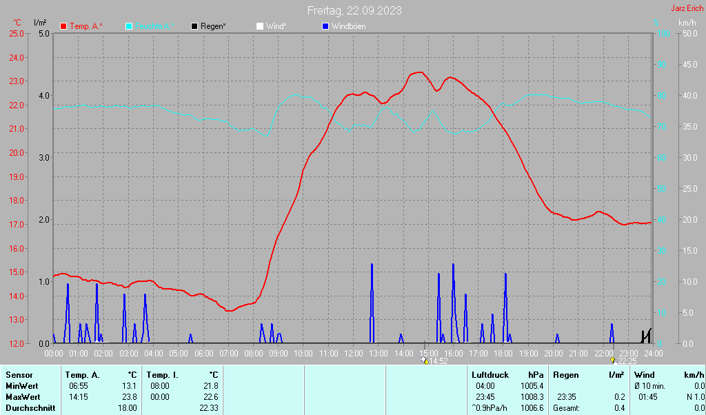Click the 'hPa' unit header
Image resolution: width=706 pixels, height=415 pixels.
536,375
